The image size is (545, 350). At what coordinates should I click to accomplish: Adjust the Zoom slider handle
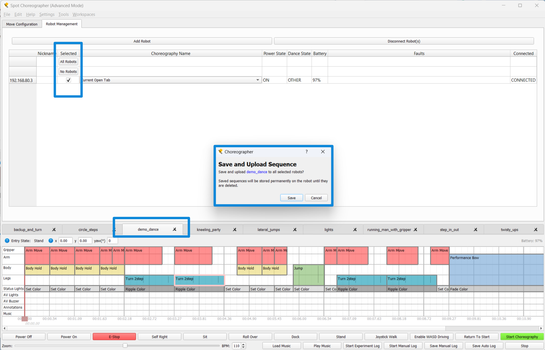(125, 346)
